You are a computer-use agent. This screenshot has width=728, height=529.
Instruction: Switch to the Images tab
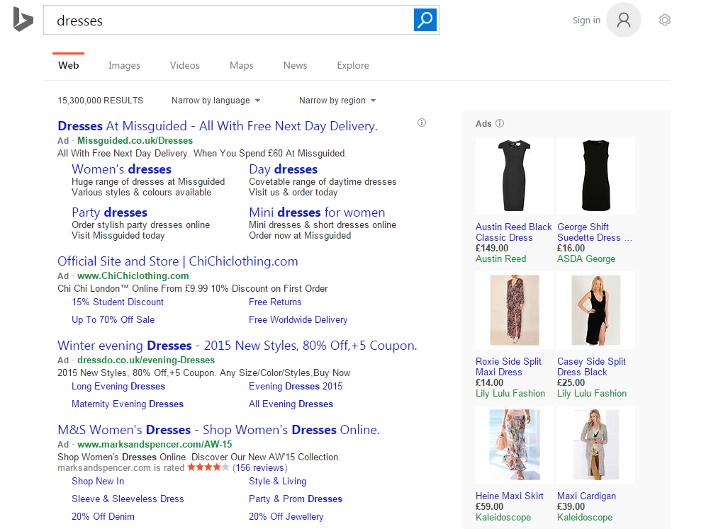124,65
